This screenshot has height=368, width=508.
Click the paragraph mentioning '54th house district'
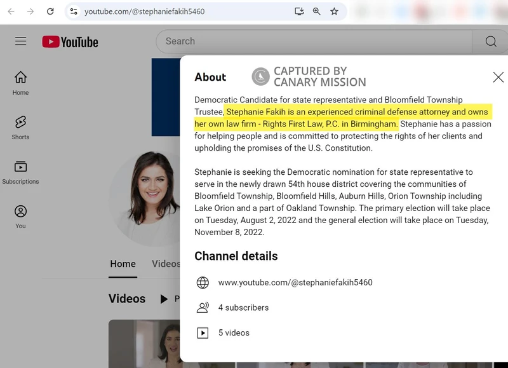tap(342, 202)
